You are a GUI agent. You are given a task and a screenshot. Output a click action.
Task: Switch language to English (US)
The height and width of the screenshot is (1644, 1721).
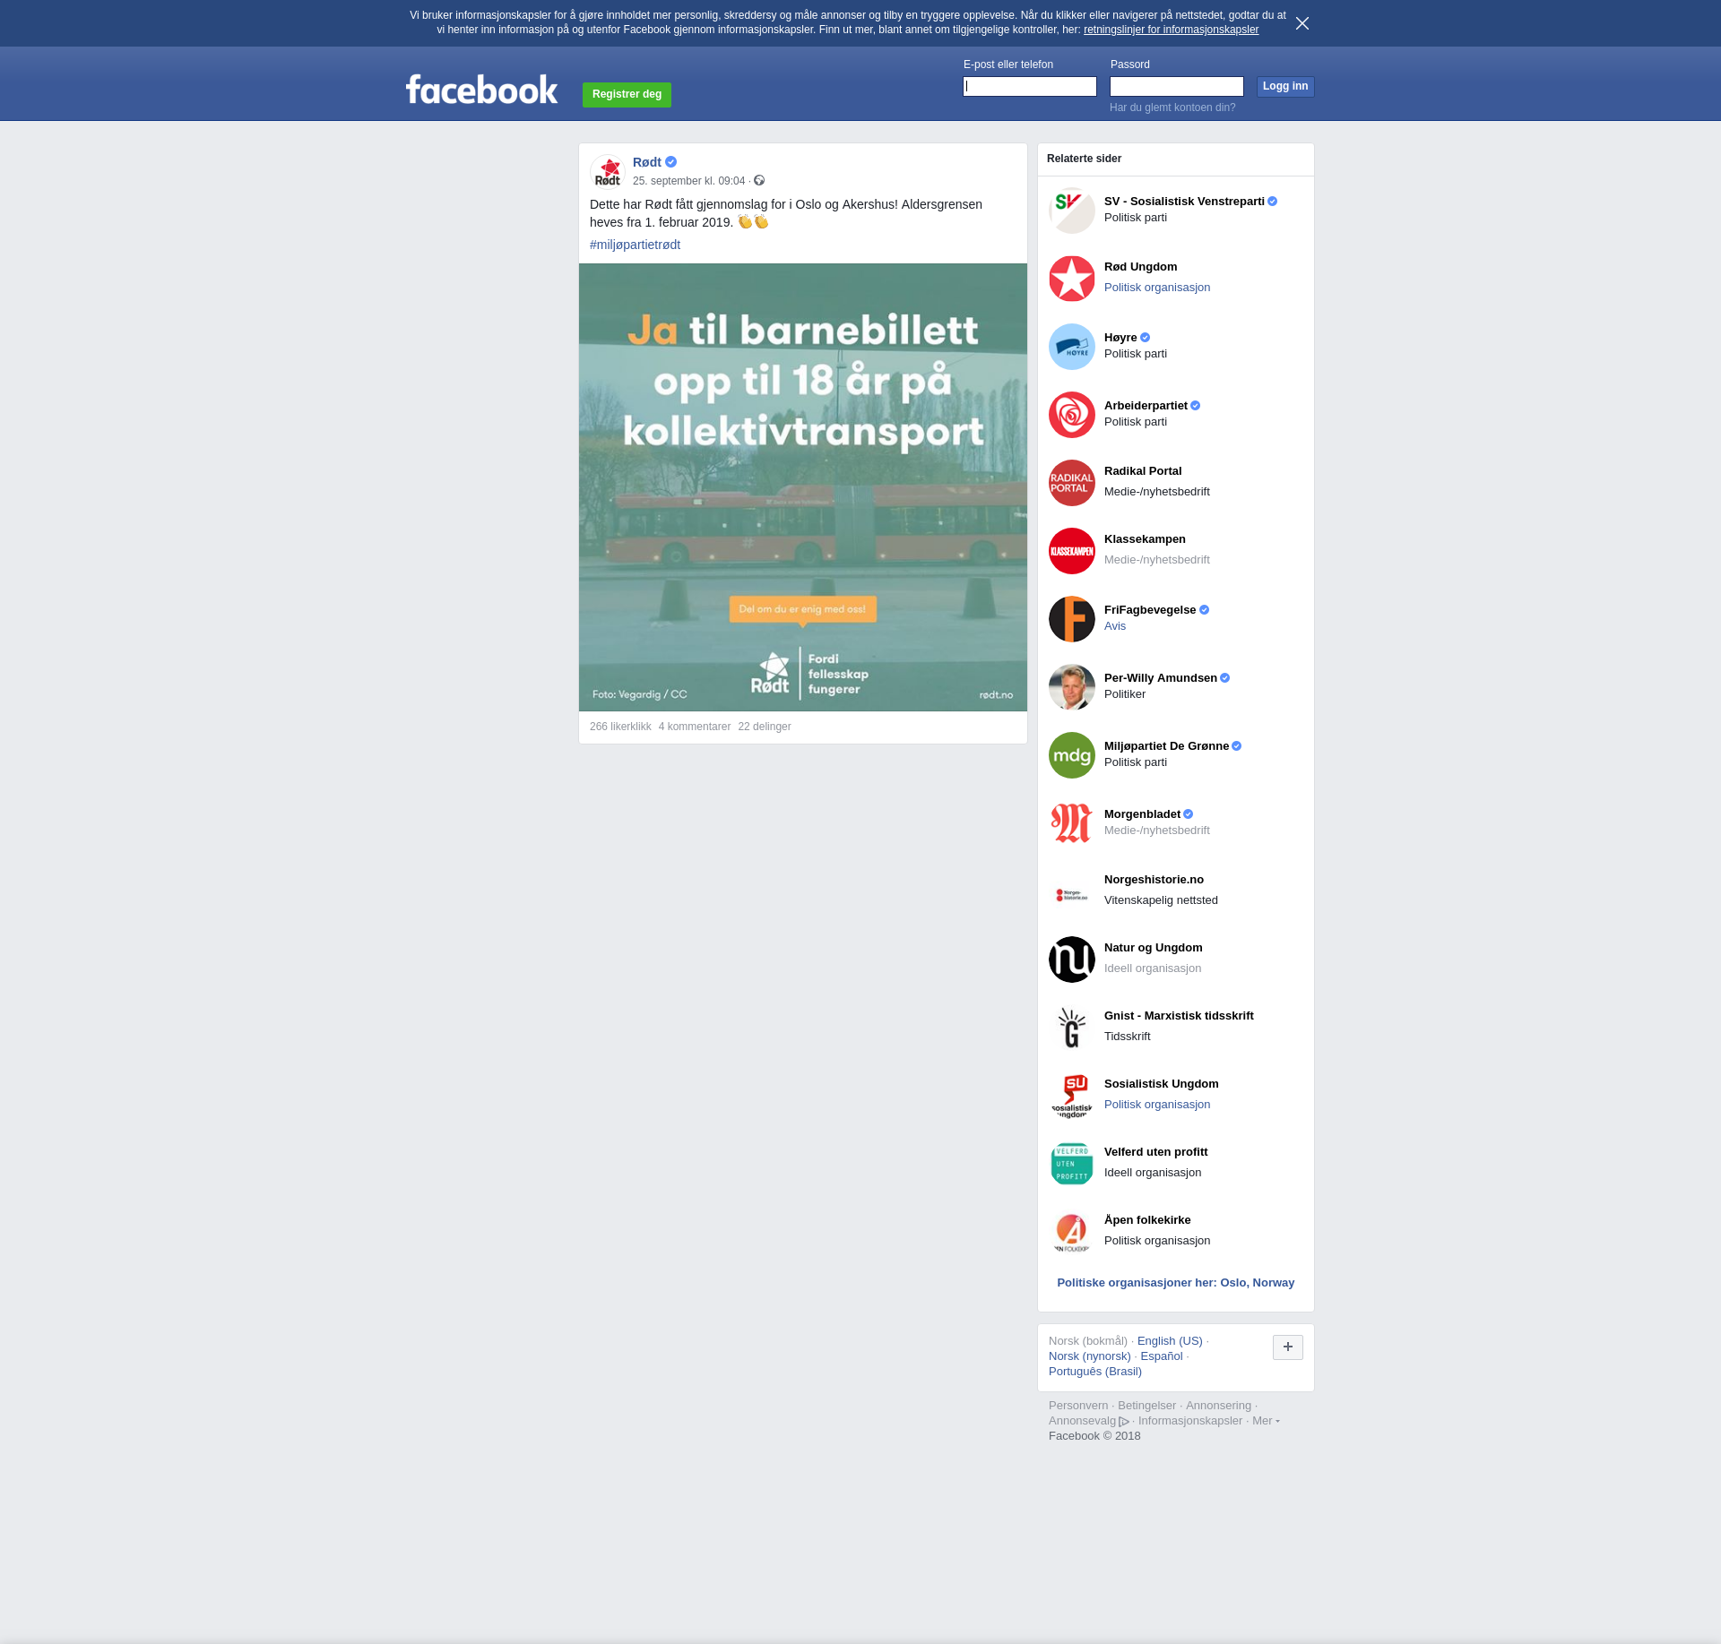(1170, 1341)
